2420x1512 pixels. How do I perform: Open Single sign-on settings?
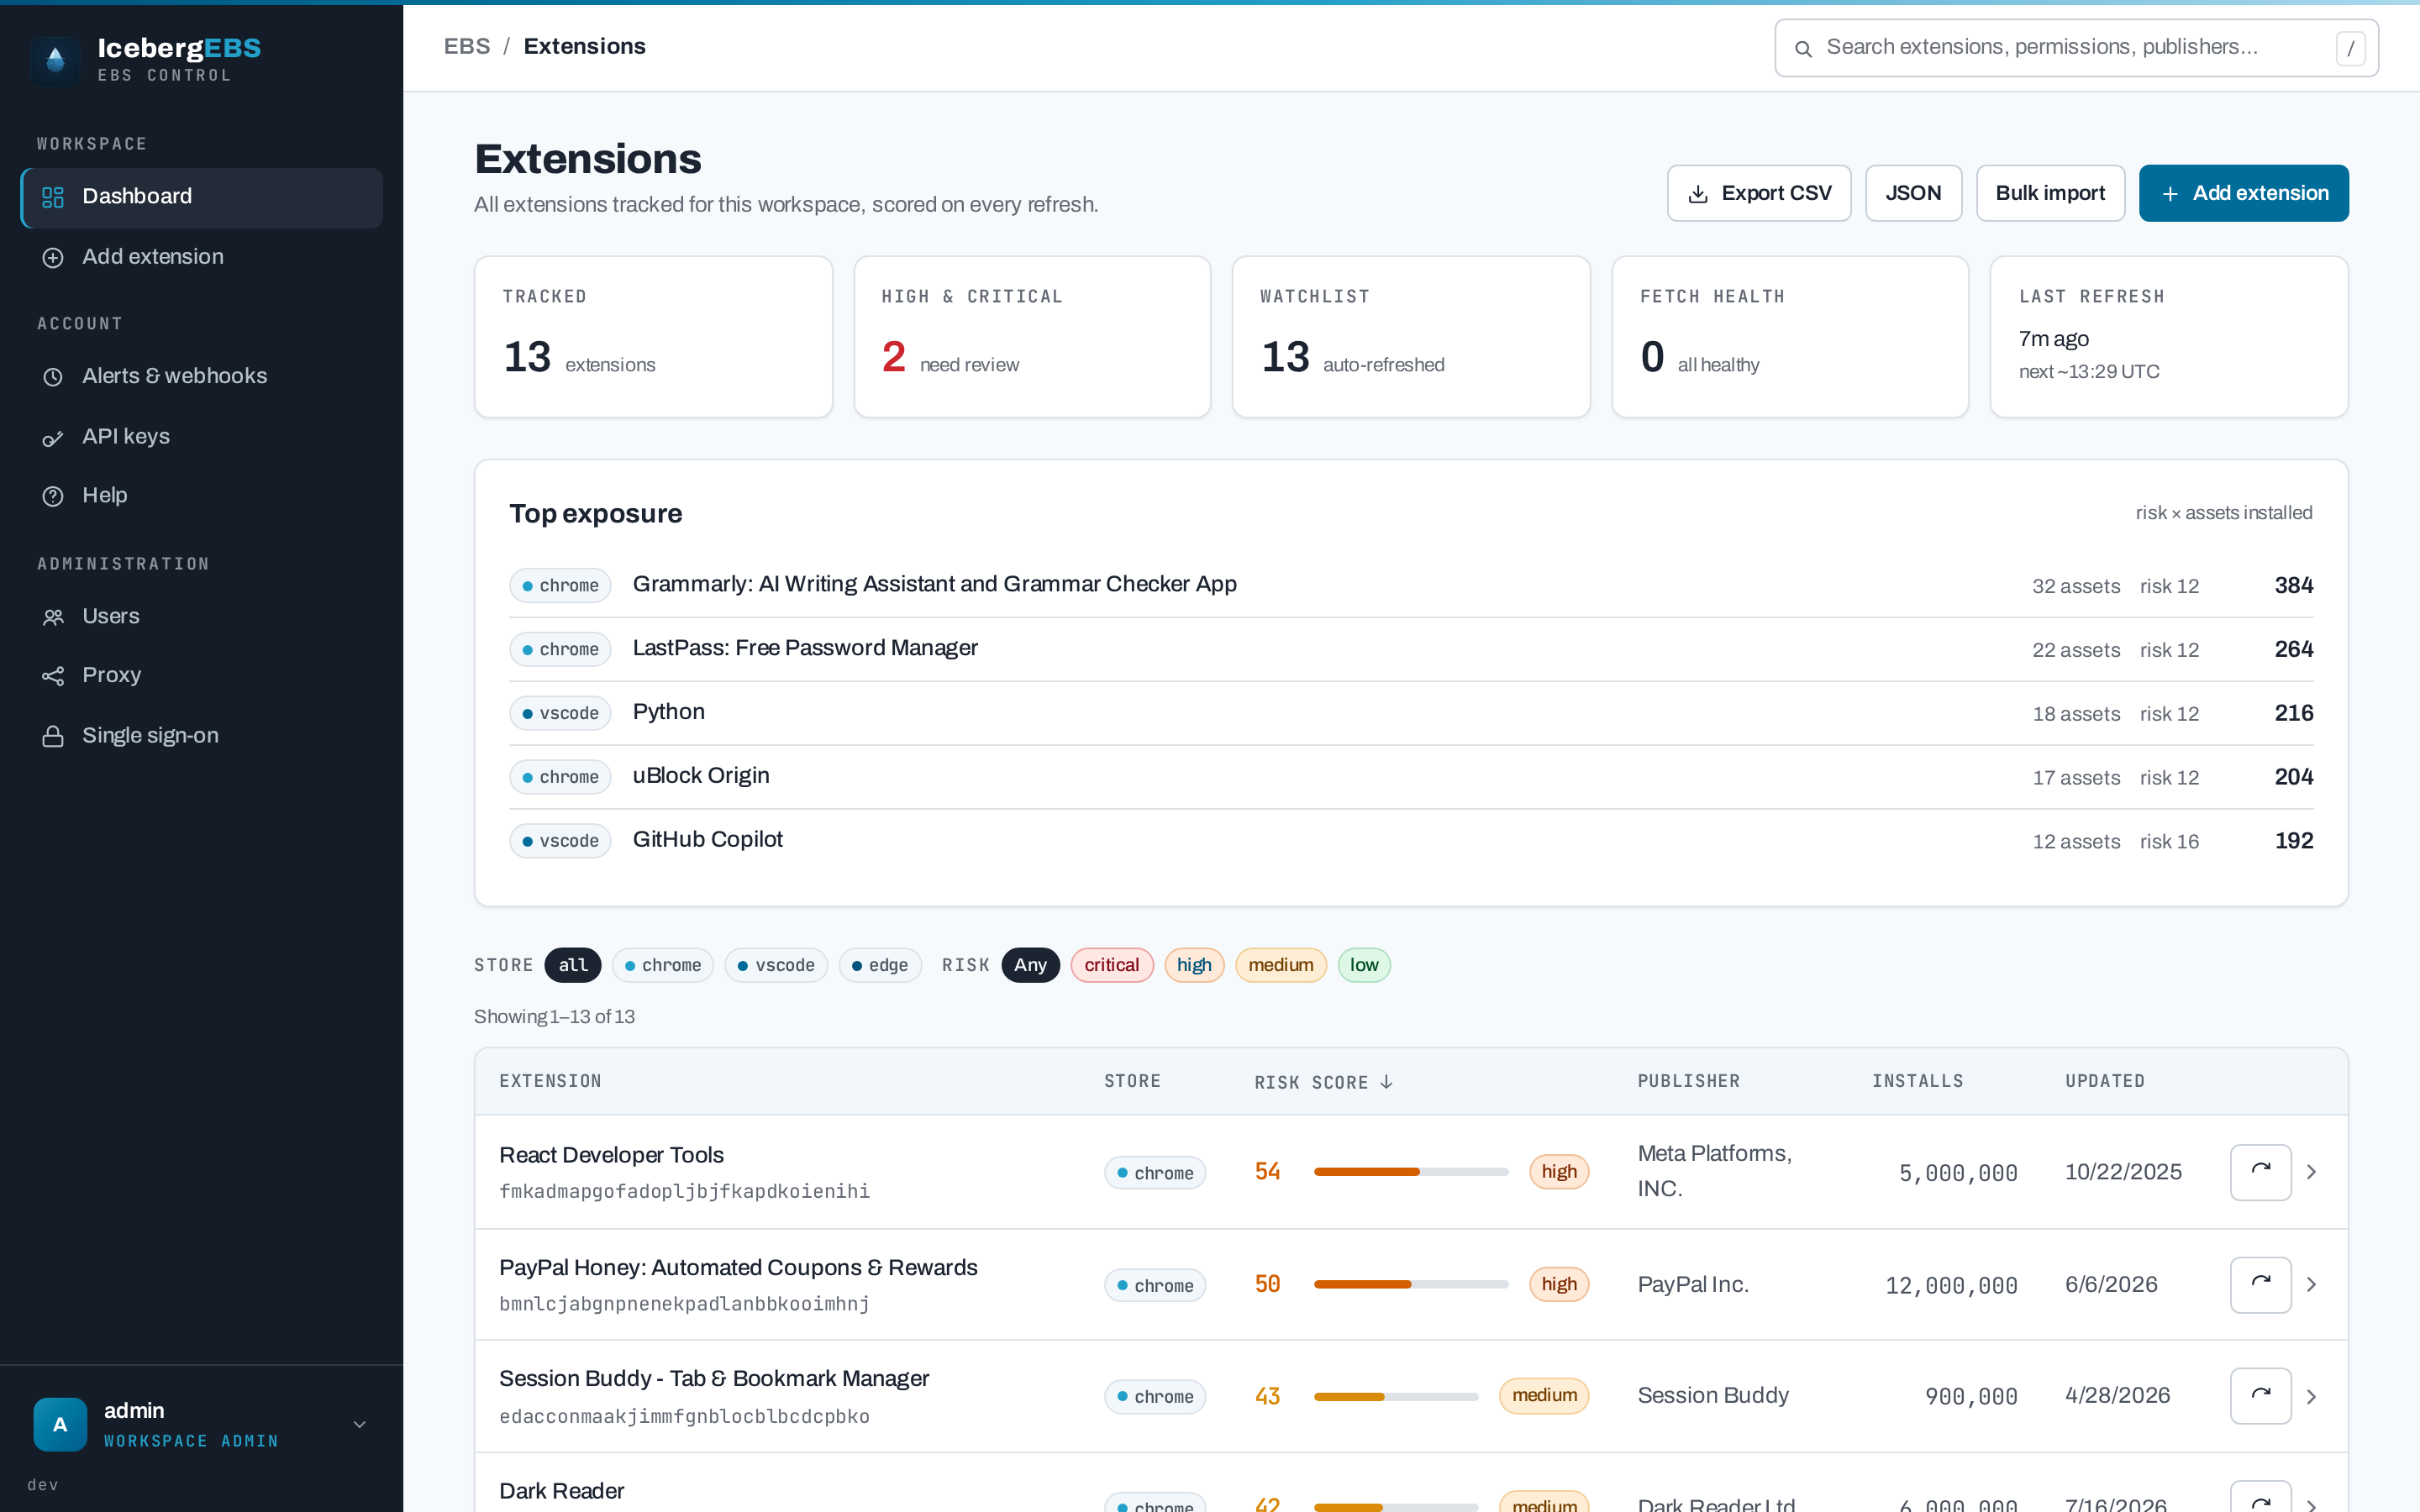[x=202, y=737]
